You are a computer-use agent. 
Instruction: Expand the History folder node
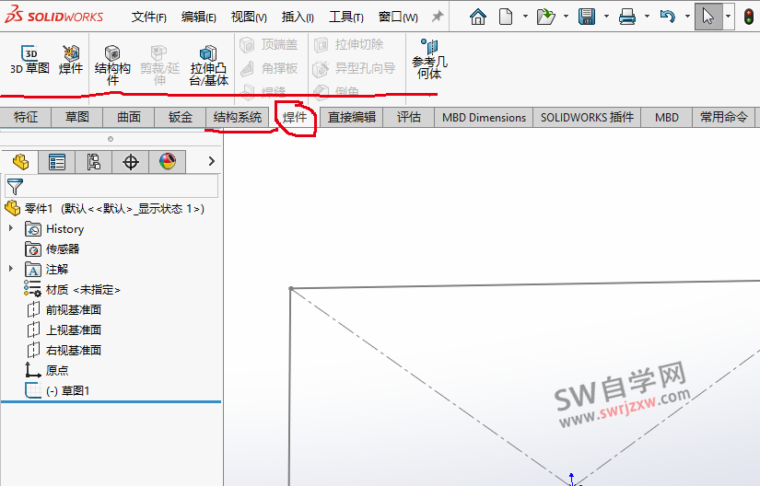[x=11, y=228]
